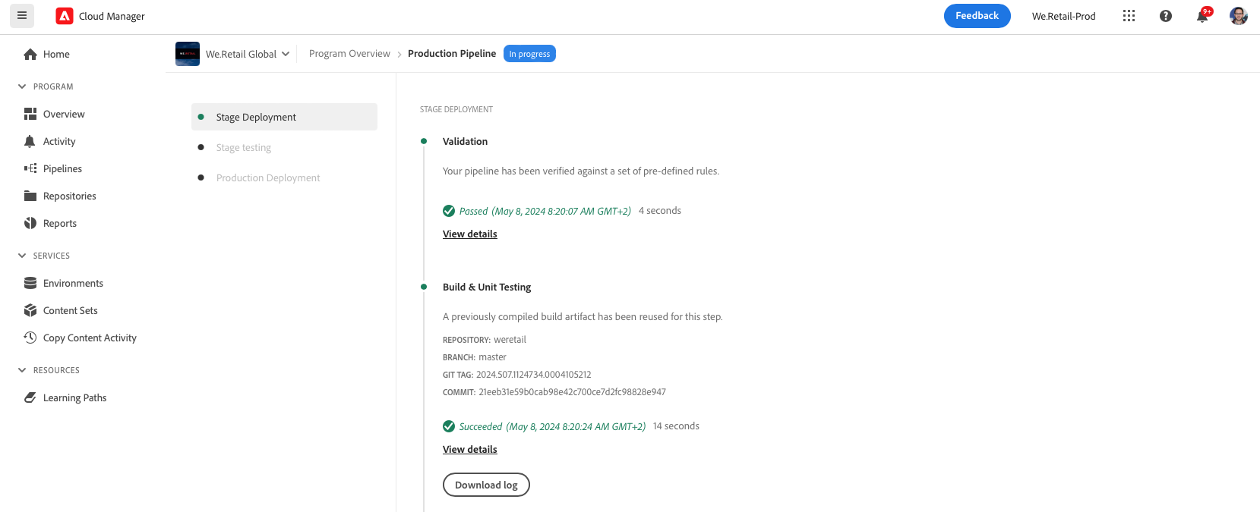Click the Validation timeline marker dot

[x=424, y=141]
